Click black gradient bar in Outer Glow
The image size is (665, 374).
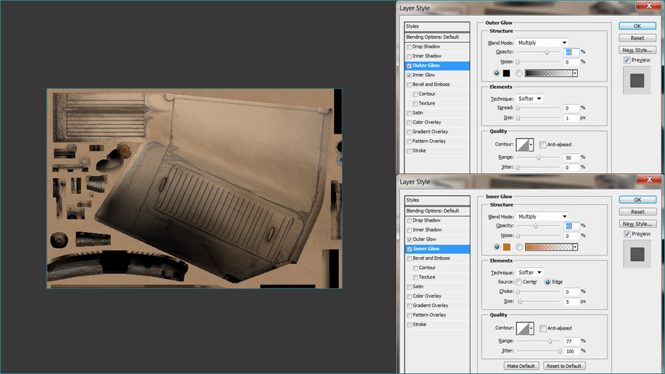[549, 73]
